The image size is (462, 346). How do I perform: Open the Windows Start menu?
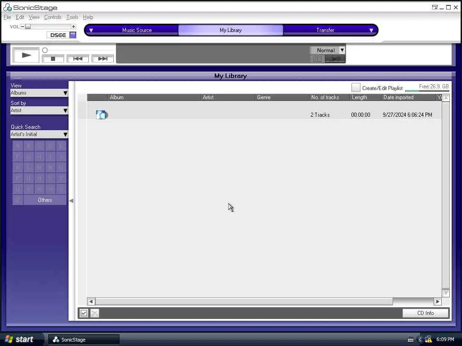click(21, 339)
